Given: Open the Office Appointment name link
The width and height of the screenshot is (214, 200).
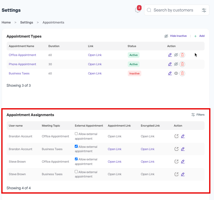Looking at the screenshot, I should pyautogui.click(x=22, y=55).
